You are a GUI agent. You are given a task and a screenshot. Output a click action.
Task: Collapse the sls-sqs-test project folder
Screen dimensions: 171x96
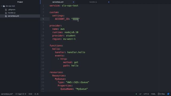[x=1, y=6]
